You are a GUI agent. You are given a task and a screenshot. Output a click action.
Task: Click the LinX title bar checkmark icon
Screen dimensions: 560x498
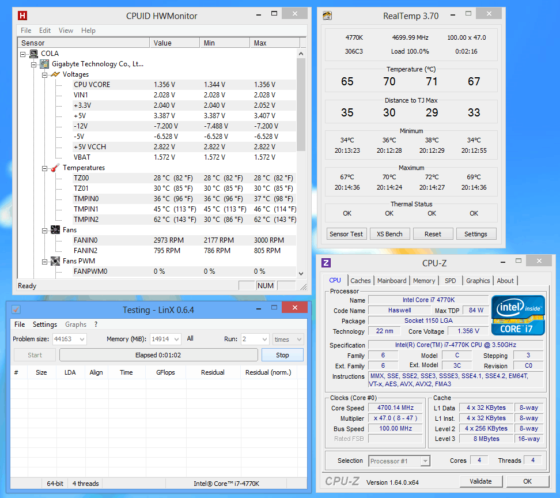pos(16,310)
